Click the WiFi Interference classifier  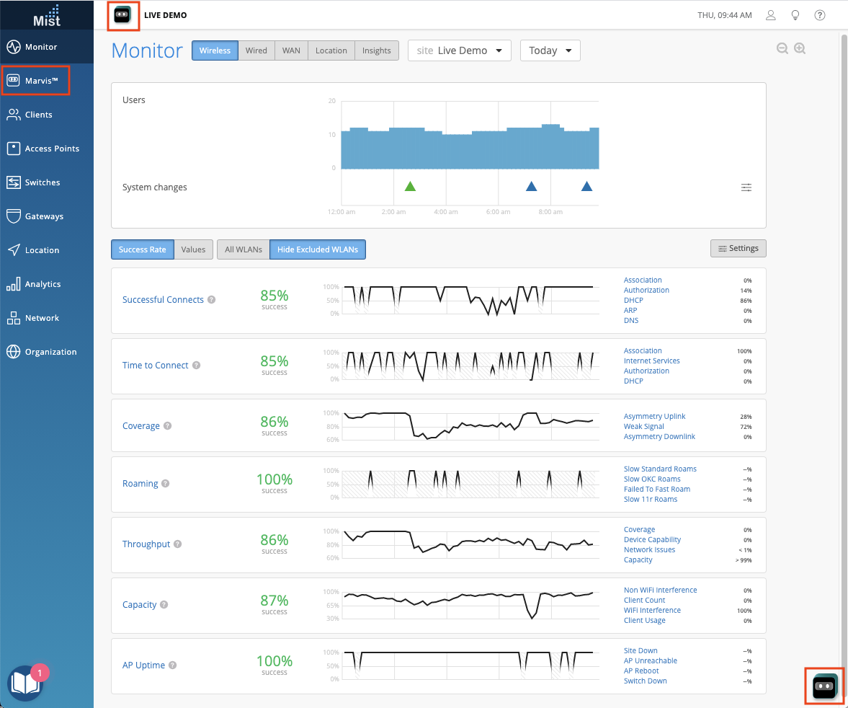pyautogui.click(x=652, y=610)
